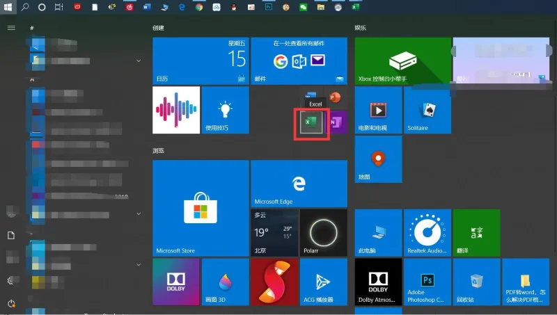Click the 创建 tile group header
This screenshot has height=315, width=557.
point(159,28)
